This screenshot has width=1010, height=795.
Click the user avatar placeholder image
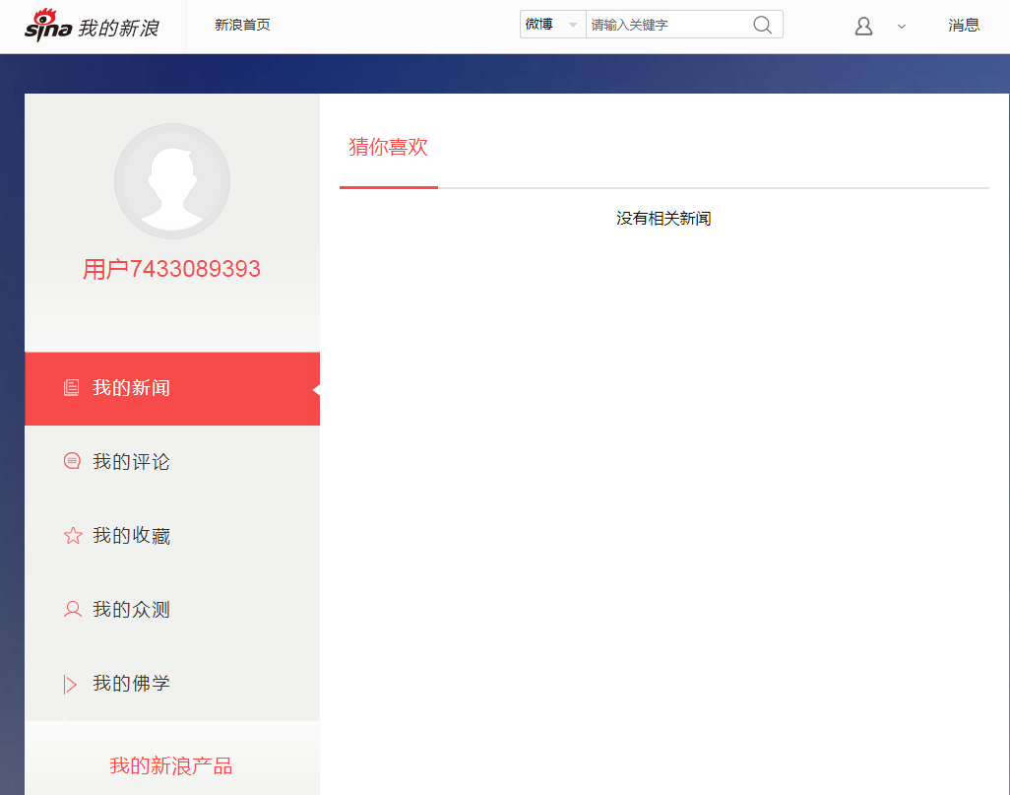pyautogui.click(x=171, y=181)
